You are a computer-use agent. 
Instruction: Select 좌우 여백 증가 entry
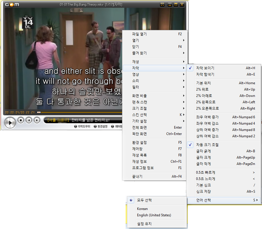click(x=224, y=117)
